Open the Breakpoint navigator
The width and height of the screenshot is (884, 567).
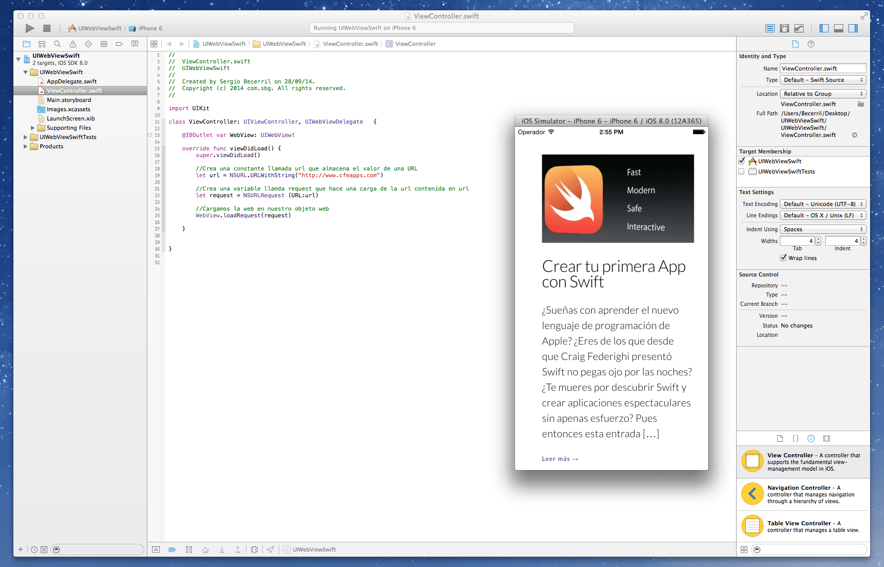tap(119, 44)
